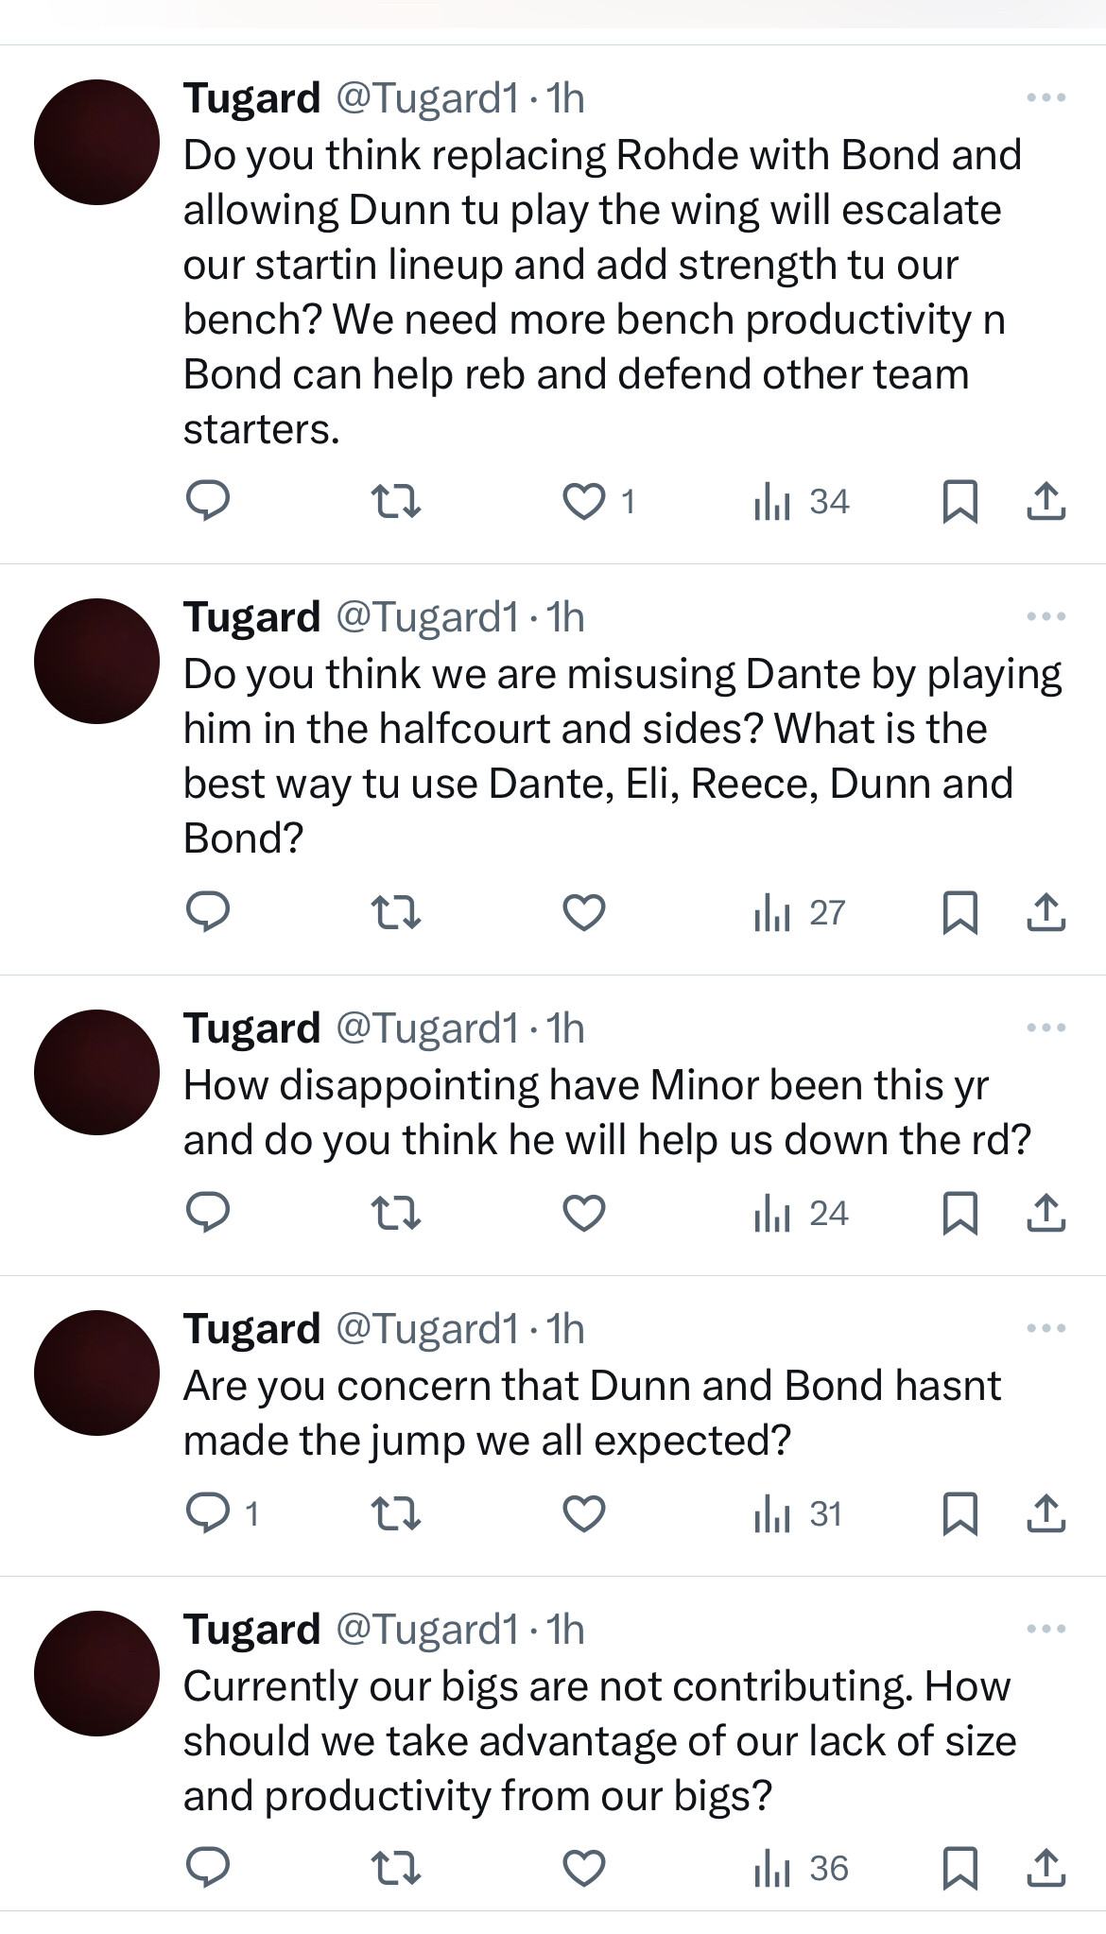Repost the tweet about misusing Dante
Image resolution: width=1106 pixels, height=1934 pixels.
click(x=395, y=912)
